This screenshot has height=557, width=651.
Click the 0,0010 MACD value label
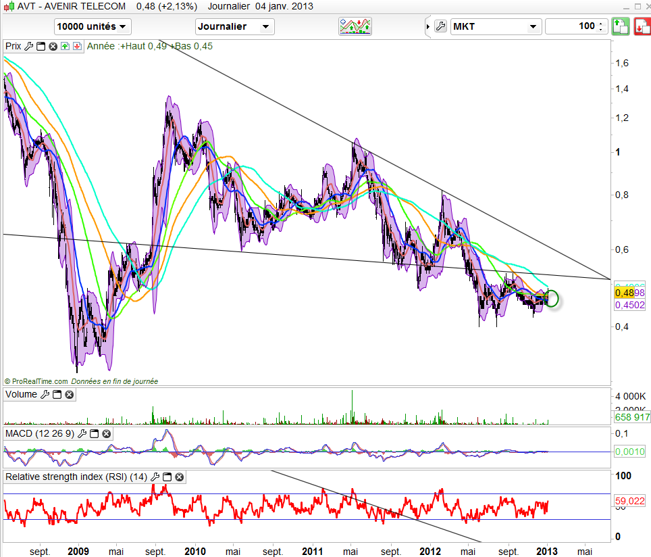tap(630, 452)
